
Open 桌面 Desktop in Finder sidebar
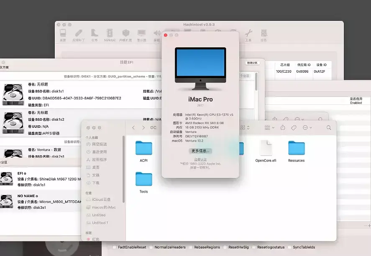96,167
